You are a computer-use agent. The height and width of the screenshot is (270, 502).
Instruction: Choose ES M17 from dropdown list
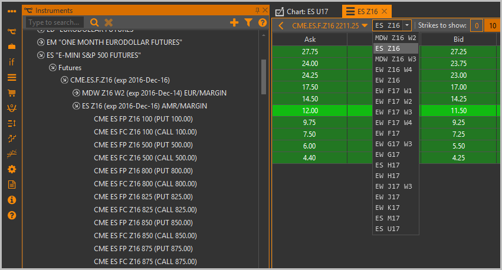(396, 218)
